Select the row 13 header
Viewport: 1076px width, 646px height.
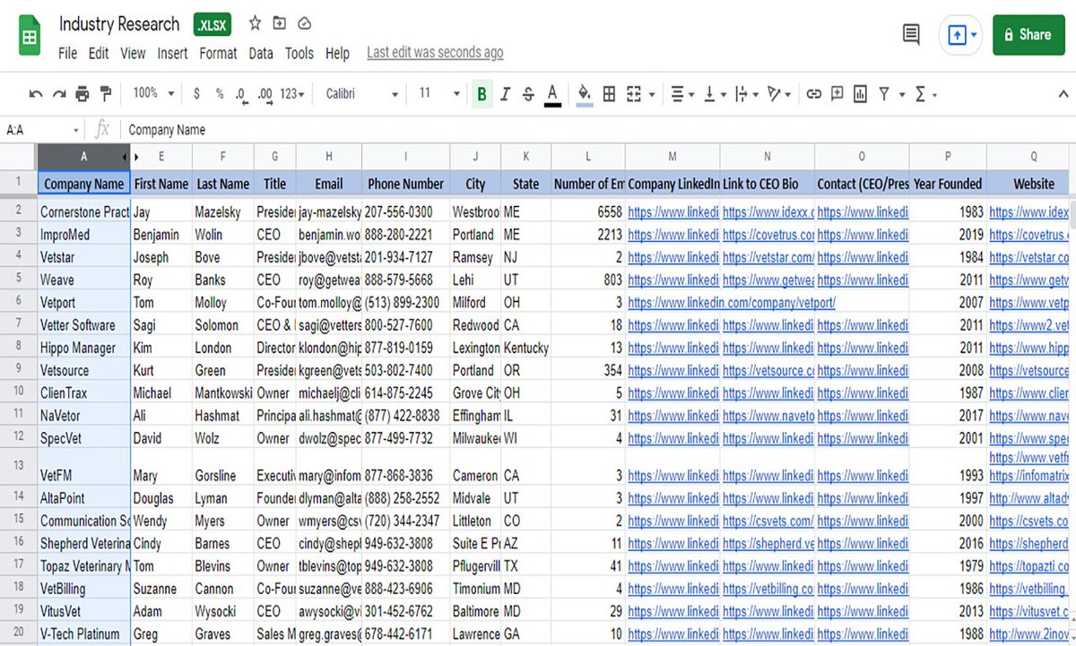tap(19, 467)
